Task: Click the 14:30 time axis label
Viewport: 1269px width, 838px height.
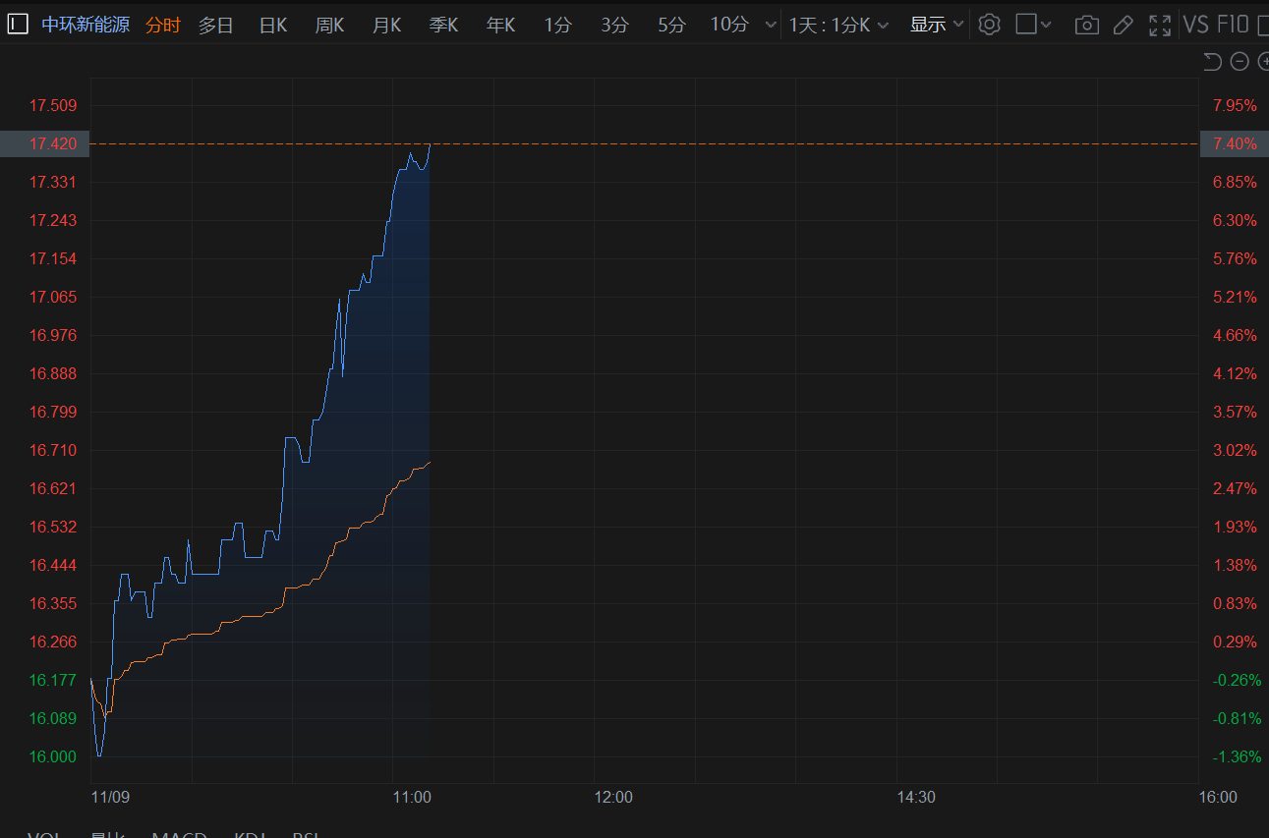Action: (916, 797)
